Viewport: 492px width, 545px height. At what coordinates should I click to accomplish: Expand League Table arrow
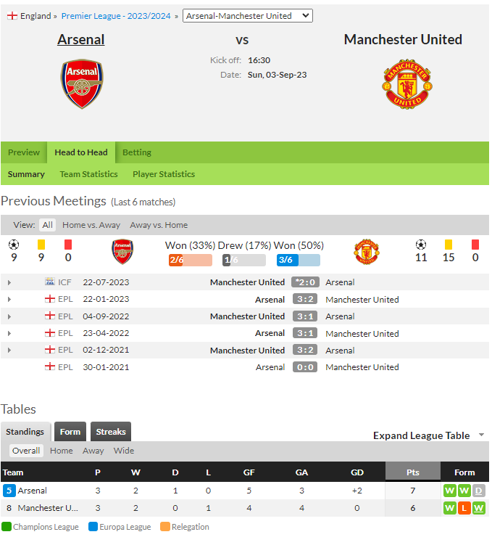tap(481, 435)
